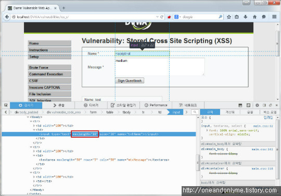Go to the home page icon

(x=254, y=17)
